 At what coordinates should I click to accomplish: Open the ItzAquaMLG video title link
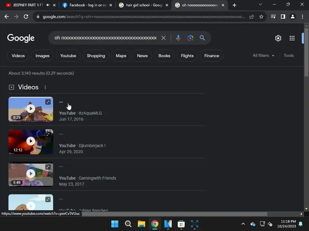tap(61, 102)
